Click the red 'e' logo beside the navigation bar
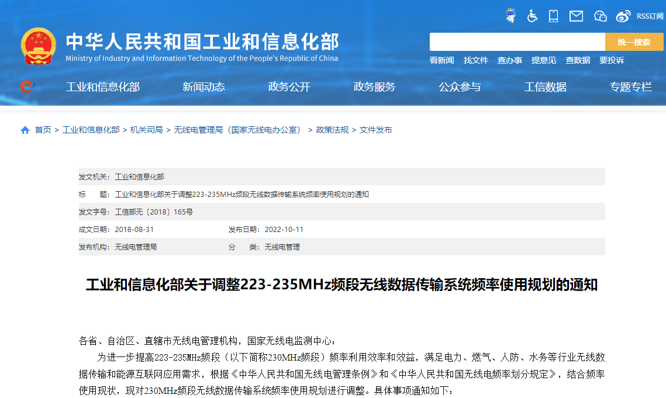Image resolution: width=666 pixels, height=398 pixels. click(x=26, y=86)
